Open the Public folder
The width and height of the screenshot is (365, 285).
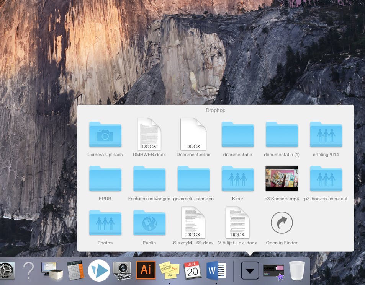click(x=149, y=223)
